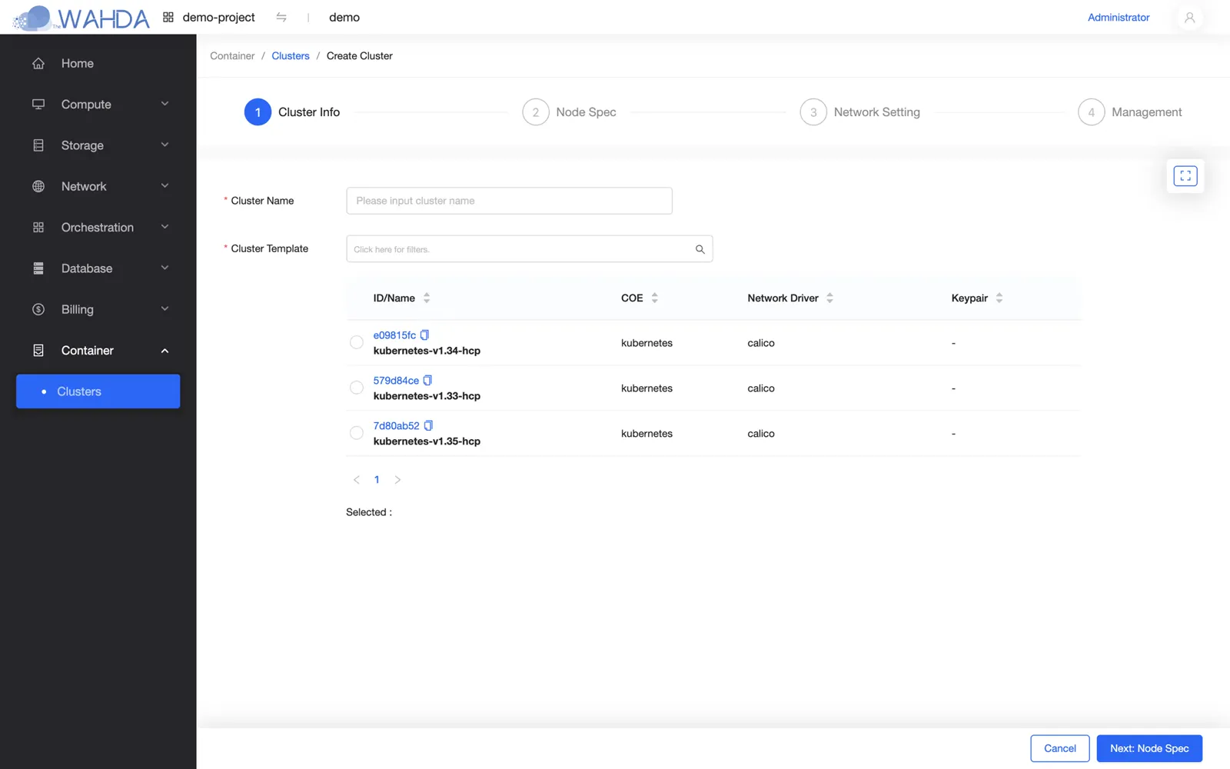Click the Network Setting step
The image size is (1230, 769).
860,112
